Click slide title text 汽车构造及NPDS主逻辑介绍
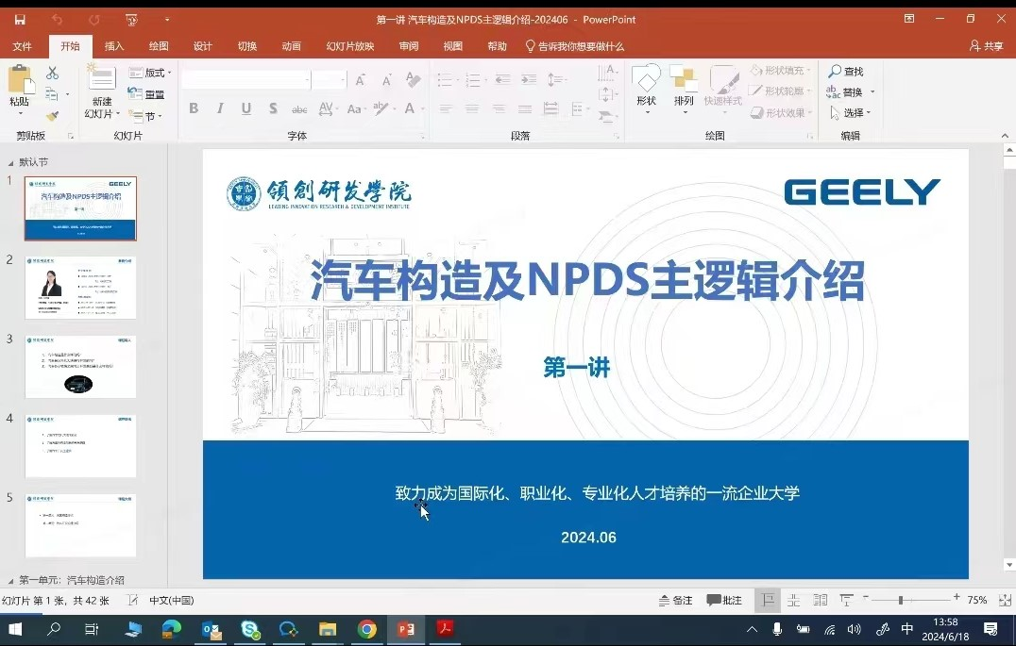Image resolution: width=1016 pixels, height=646 pixels. click(x=587, y=280)
